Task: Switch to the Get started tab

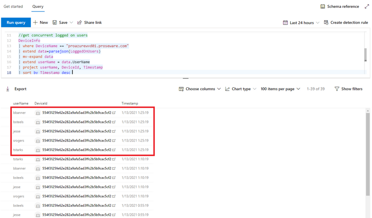Action: [13, 7]
